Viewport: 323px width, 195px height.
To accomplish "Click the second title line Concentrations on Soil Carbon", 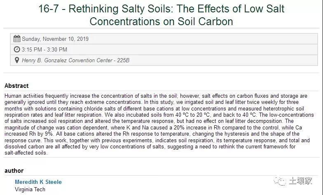I will click(x=161, y=21).
